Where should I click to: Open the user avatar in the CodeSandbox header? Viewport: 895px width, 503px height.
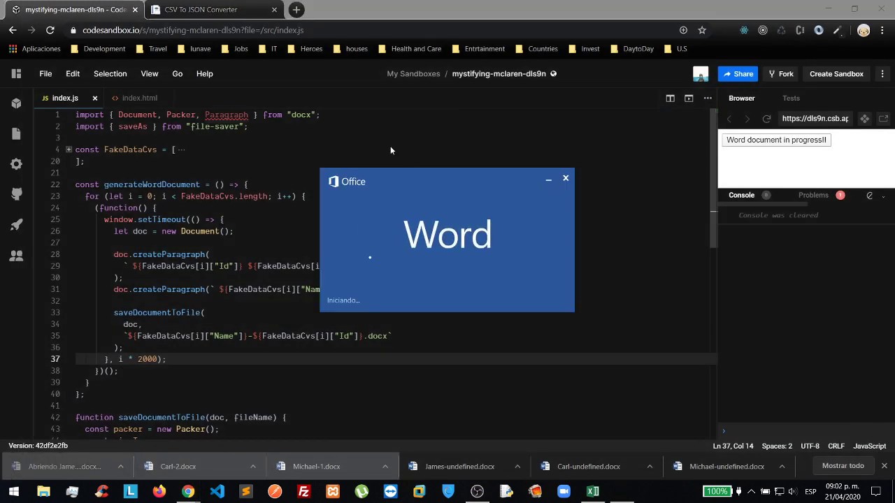coord(701,73)
